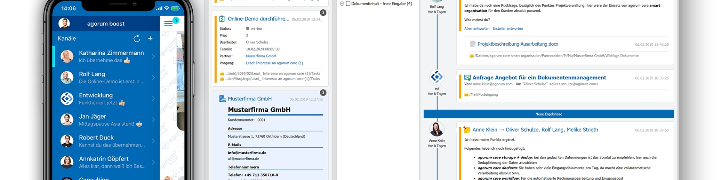Tap Annkatrin Göpfert's avatar picture

pos(67,162)
